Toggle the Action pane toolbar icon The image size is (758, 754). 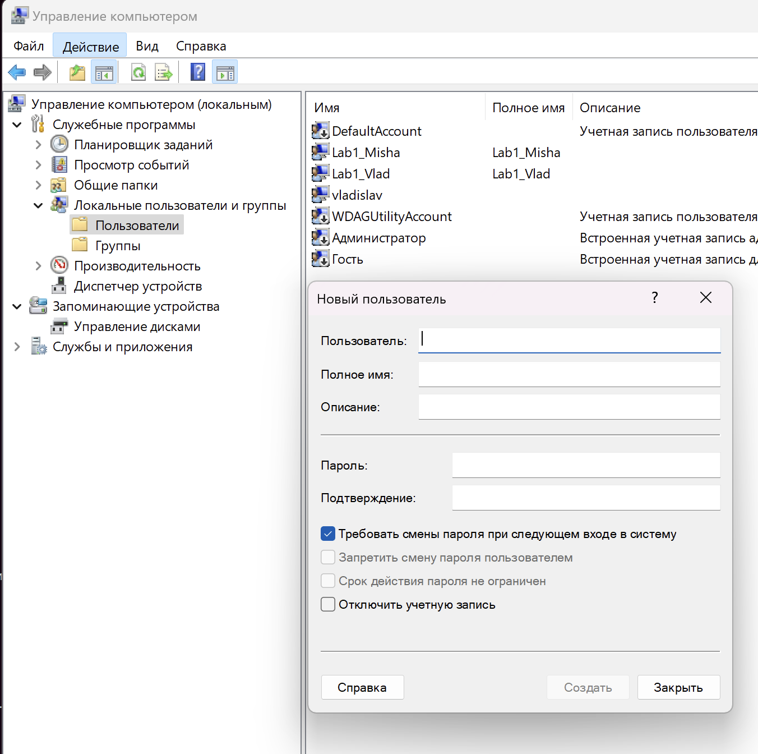pos(225,72)
